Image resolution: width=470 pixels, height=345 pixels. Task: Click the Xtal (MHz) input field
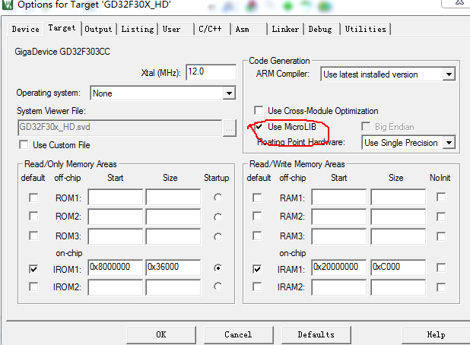(211, 72)
